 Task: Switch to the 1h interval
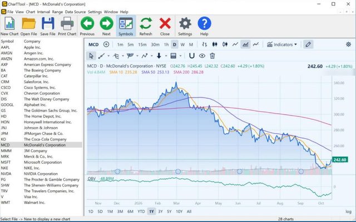(x=166, y=44)
